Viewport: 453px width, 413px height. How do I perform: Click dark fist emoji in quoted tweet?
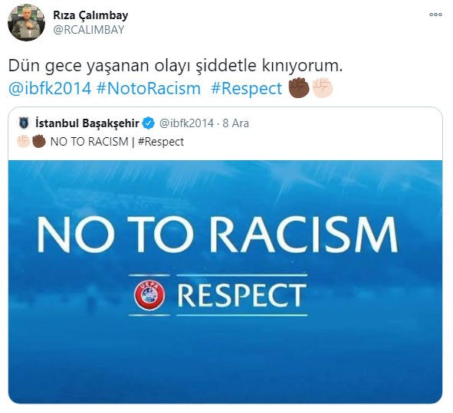(x=39, y=142)
